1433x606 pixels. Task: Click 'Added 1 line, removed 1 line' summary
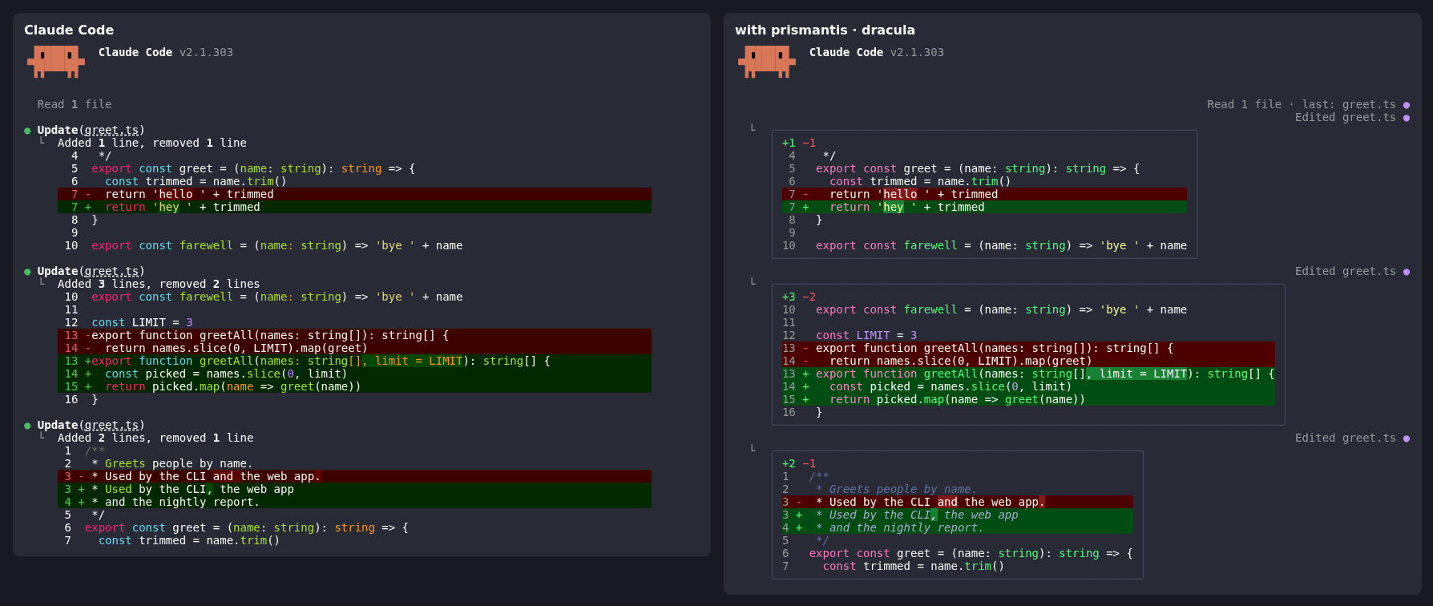click(x=152, y=143)
